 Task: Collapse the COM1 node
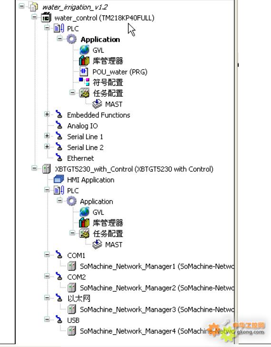coord(47,255)
